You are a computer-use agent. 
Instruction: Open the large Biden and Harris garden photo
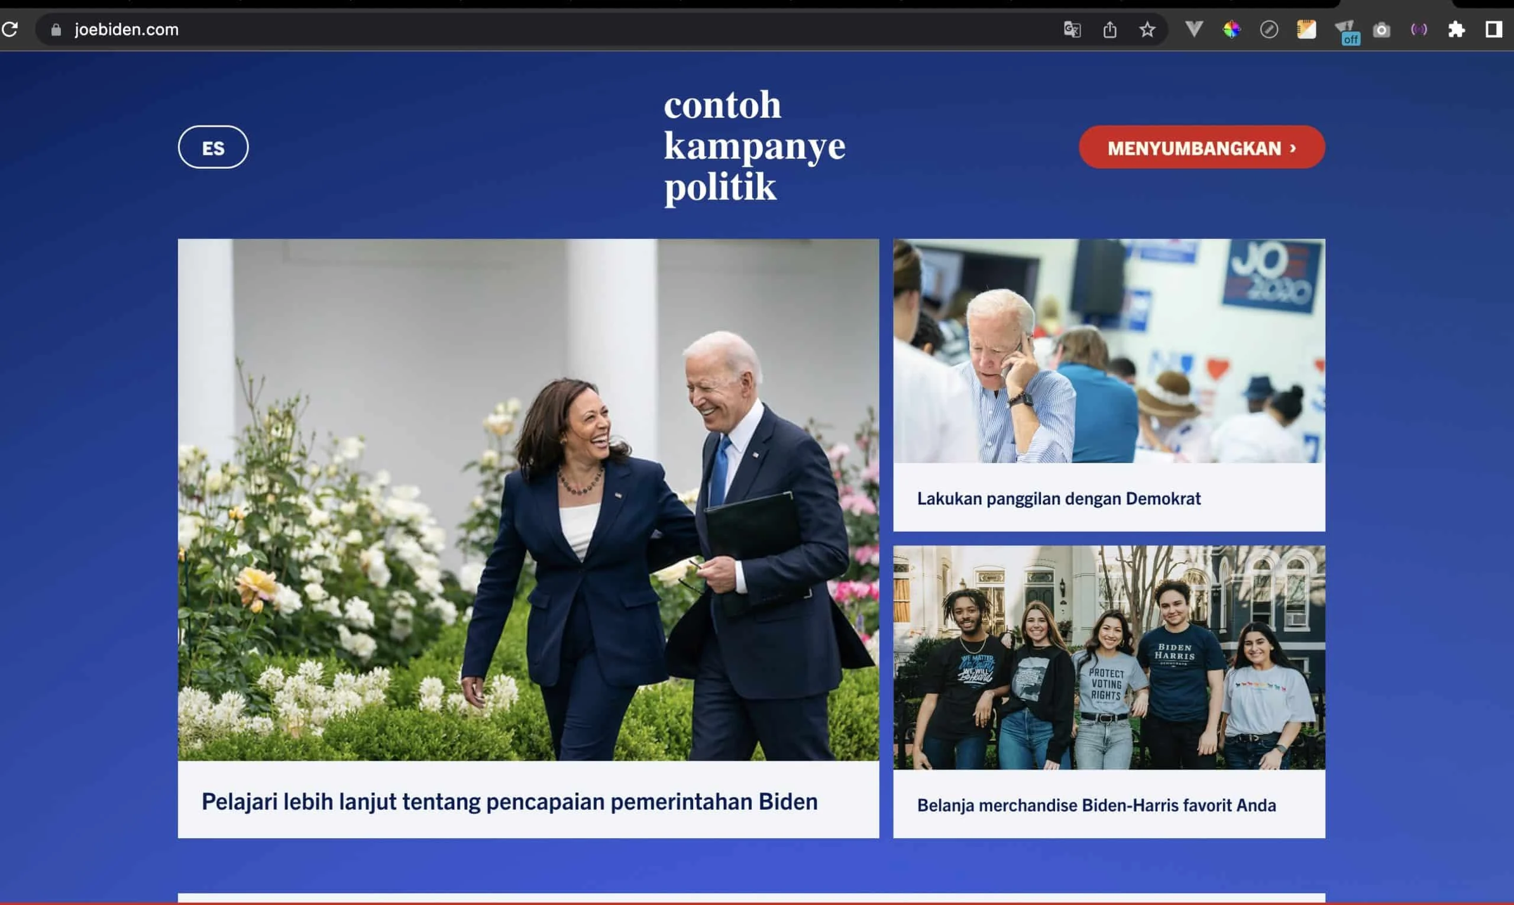pyautogui.click(x=528, y=499)
